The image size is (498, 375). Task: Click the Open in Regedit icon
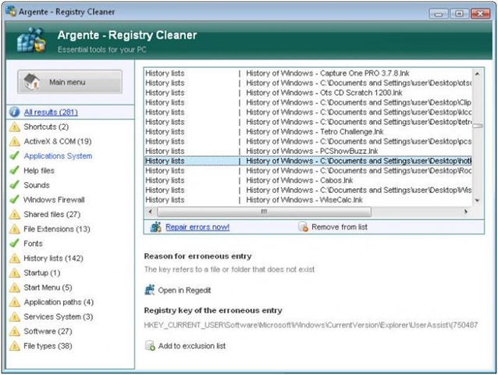[x=150, y=290]
